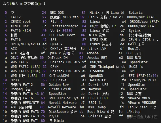Click the "Solaris 启动" entry

click(x=100, y=116)
